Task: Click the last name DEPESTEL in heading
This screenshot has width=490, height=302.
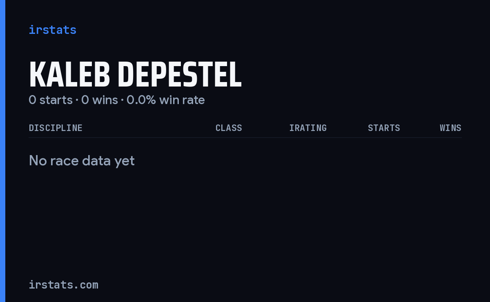Action: click(180, 75)
